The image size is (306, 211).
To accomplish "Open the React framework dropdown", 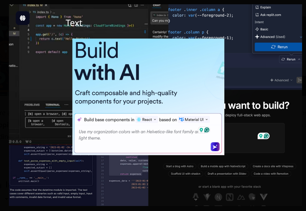I will pyautogui.click(x=146, y=120).
